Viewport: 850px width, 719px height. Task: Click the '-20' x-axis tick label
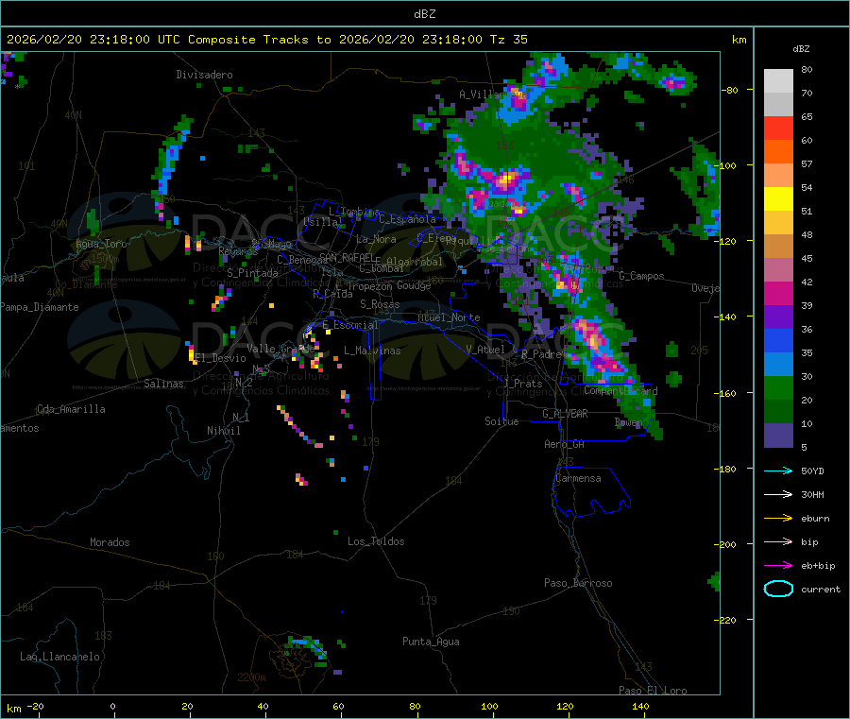[36, 706]
